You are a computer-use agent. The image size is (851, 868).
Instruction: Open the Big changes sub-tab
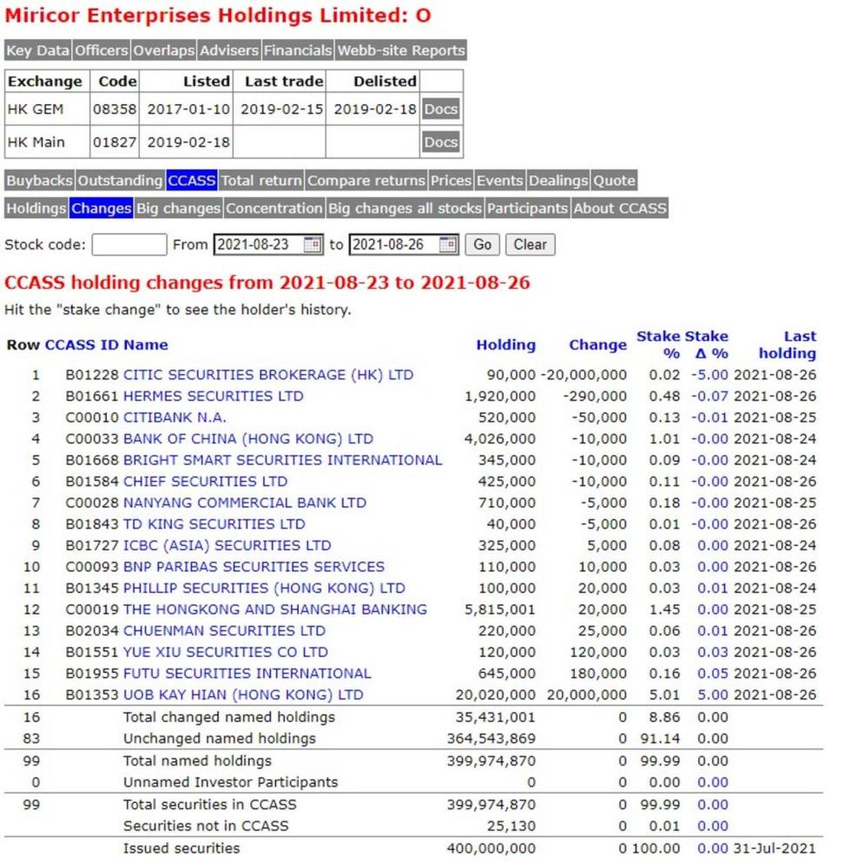[178, 208]
